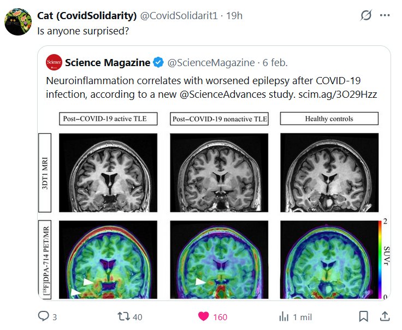Image resolution: width=402 pixels, height=330 pixels.
Task: Click the Grok slashed-circle icon
Action: click(366, 15)
